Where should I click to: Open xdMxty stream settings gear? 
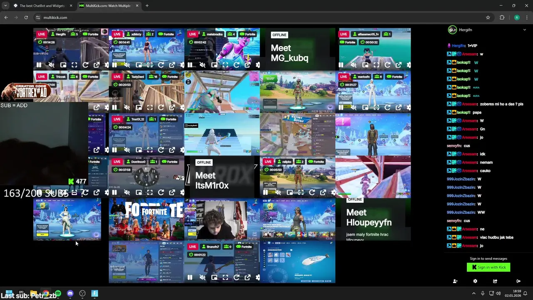click(x=182, y=65)
